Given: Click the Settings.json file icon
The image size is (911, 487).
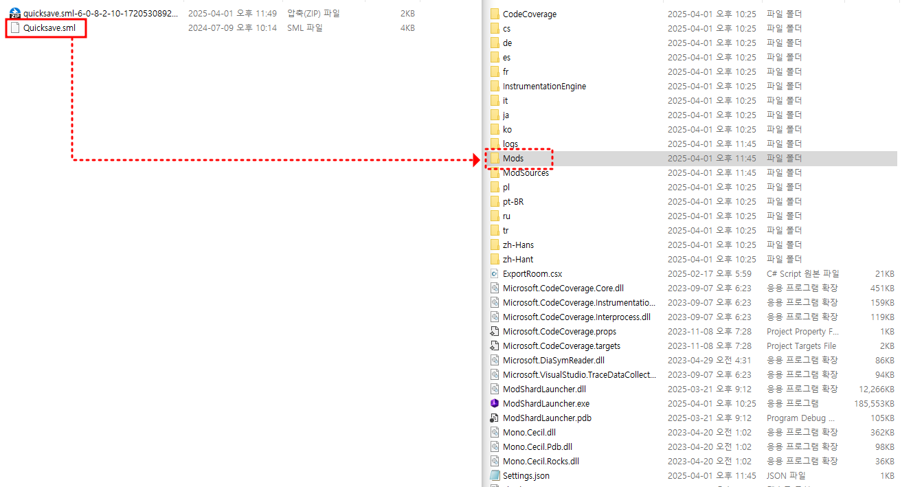Looking at the screenshot, I should (x=495, y=475).
